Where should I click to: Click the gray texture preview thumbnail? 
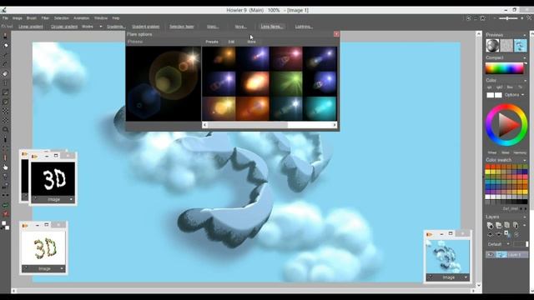coord(506,45)
